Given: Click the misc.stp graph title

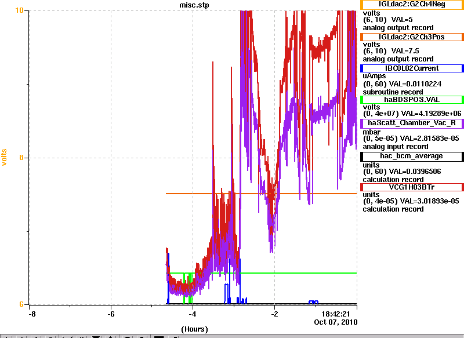Looking at the screenshot, I should 194,5.
